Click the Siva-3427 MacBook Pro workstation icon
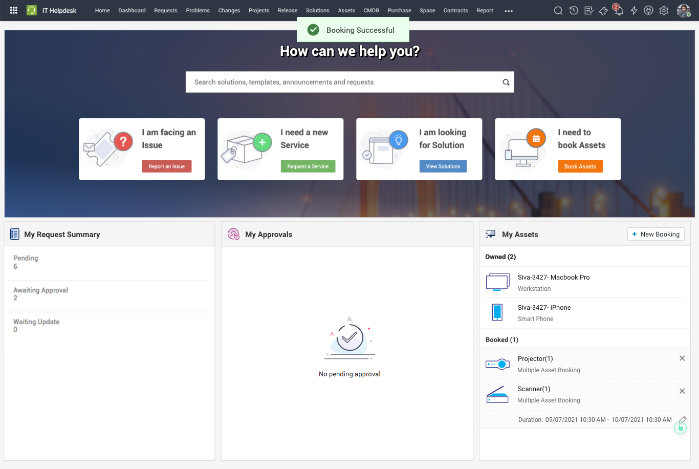Image resolution: width=699 pixels, height=469 pixels. pos(497,282)
